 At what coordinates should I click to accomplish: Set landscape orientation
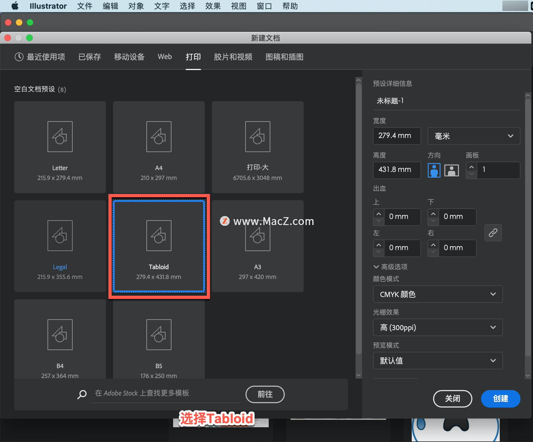[x=451, y=170]
